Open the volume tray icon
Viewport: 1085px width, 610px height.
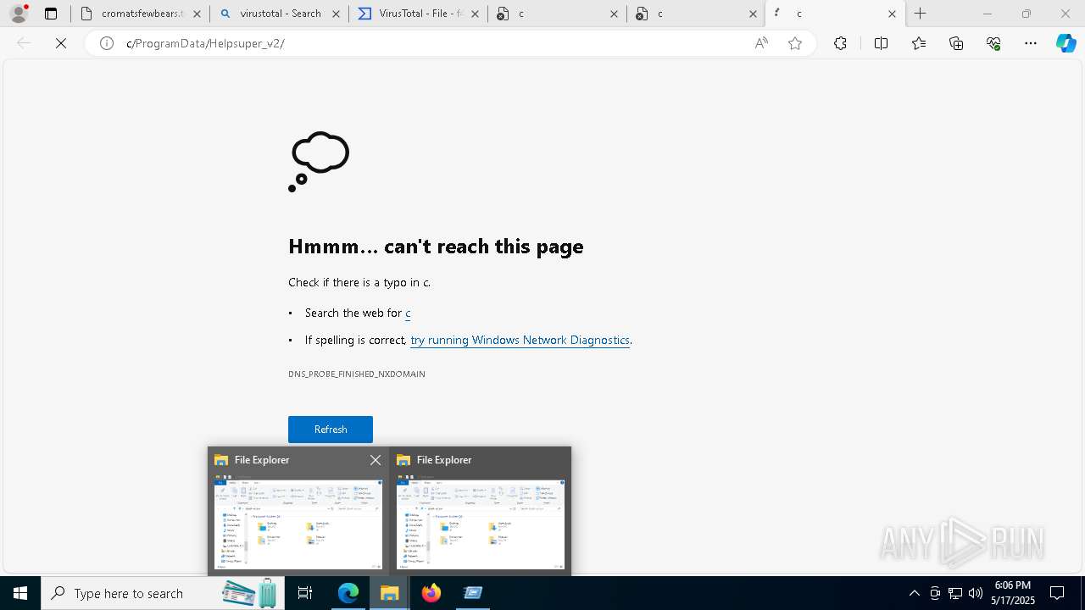976,593
